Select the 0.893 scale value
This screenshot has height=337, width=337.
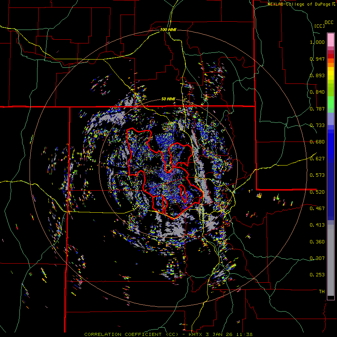click(x=317, y=75)
